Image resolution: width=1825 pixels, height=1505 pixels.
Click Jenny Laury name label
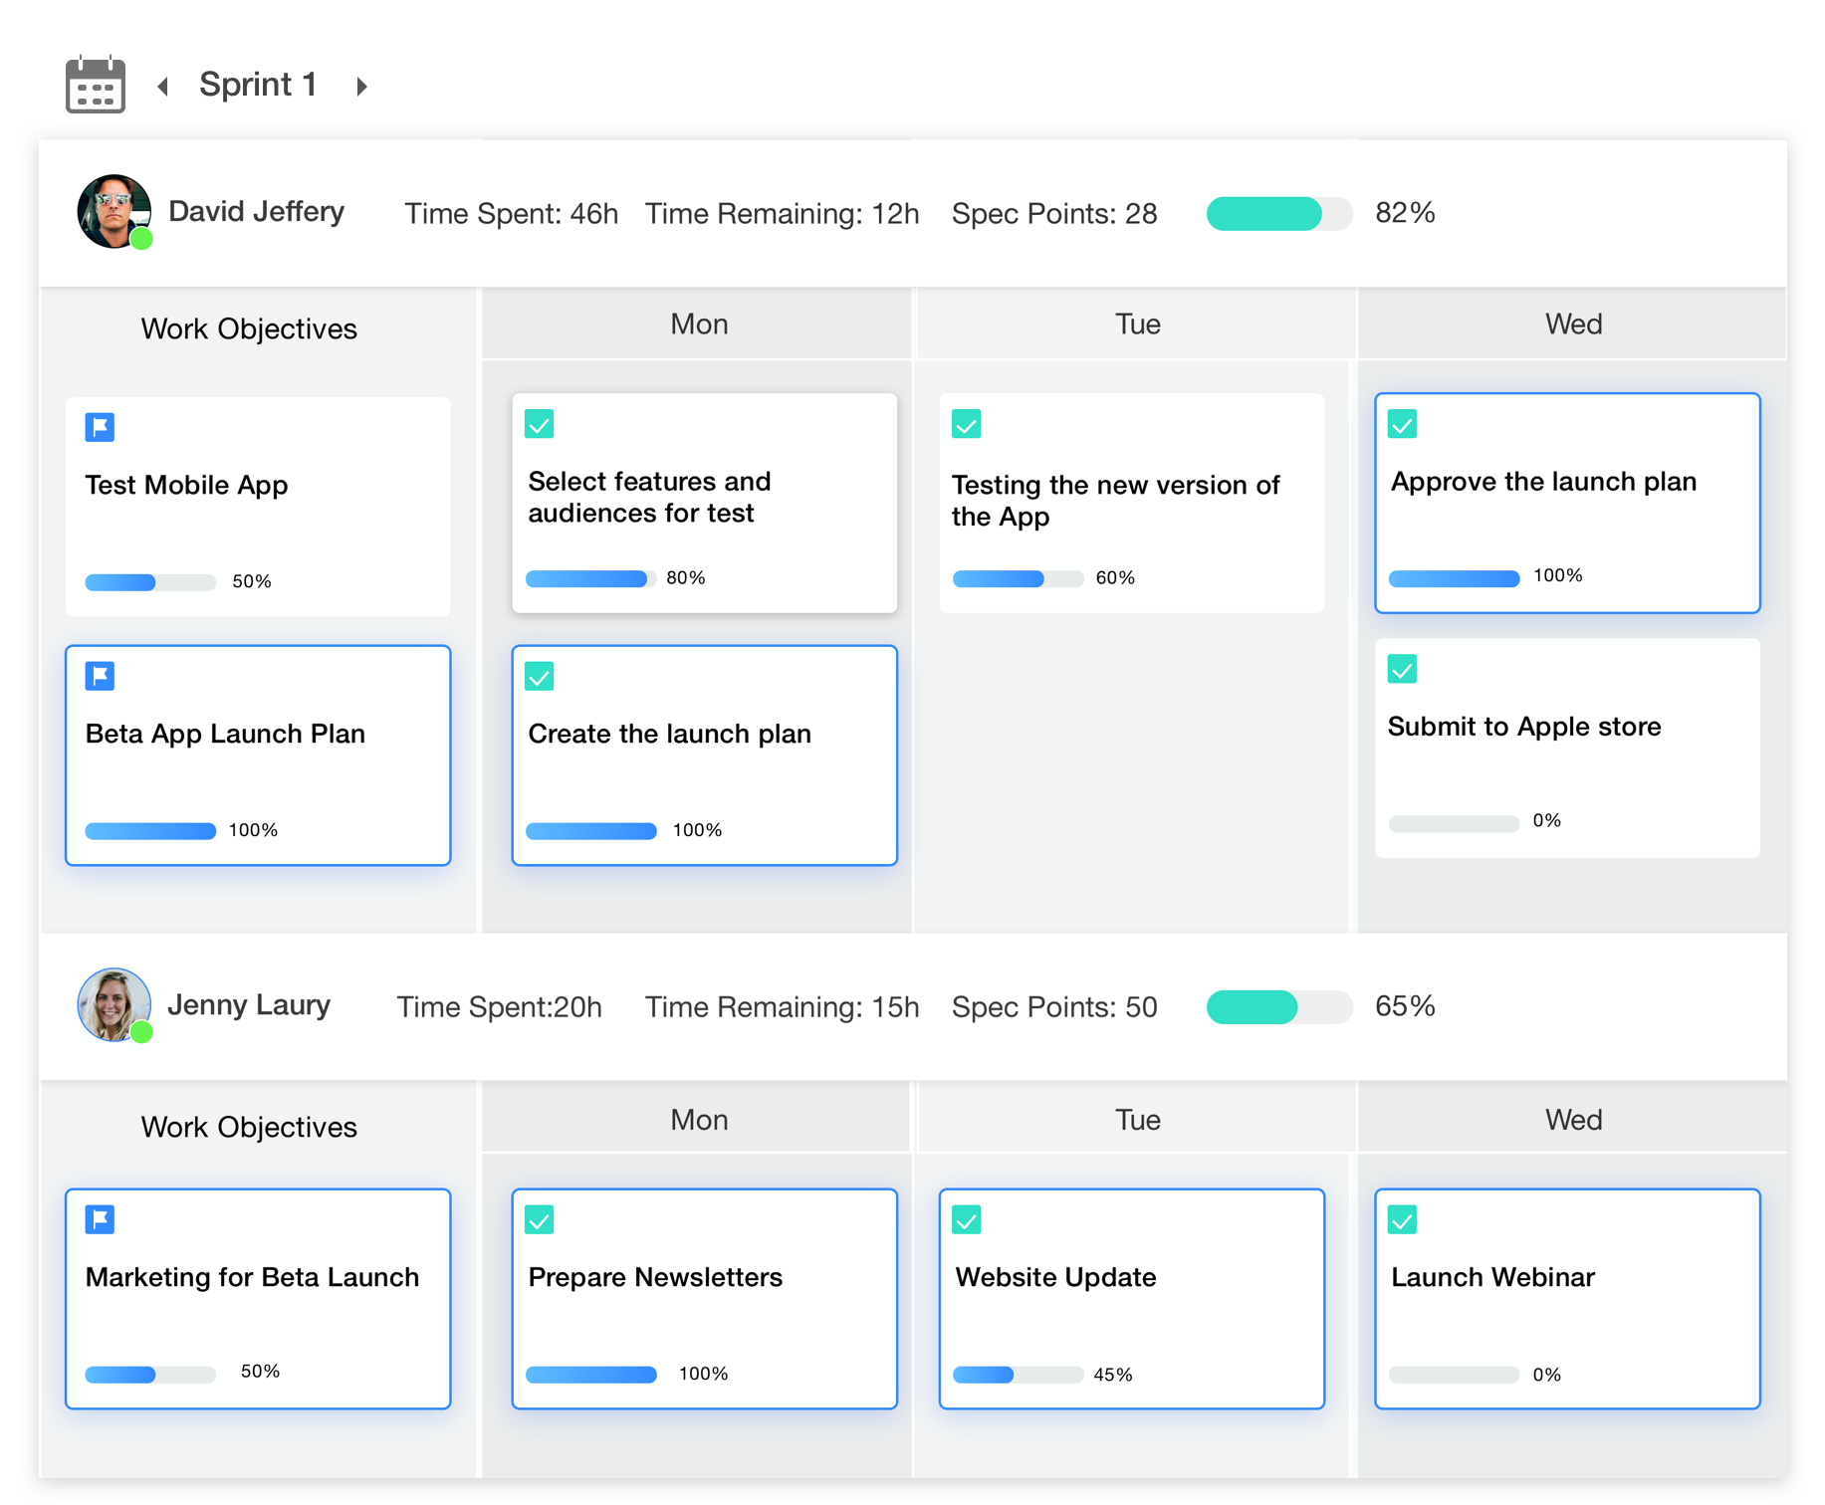coord(249,1005)
